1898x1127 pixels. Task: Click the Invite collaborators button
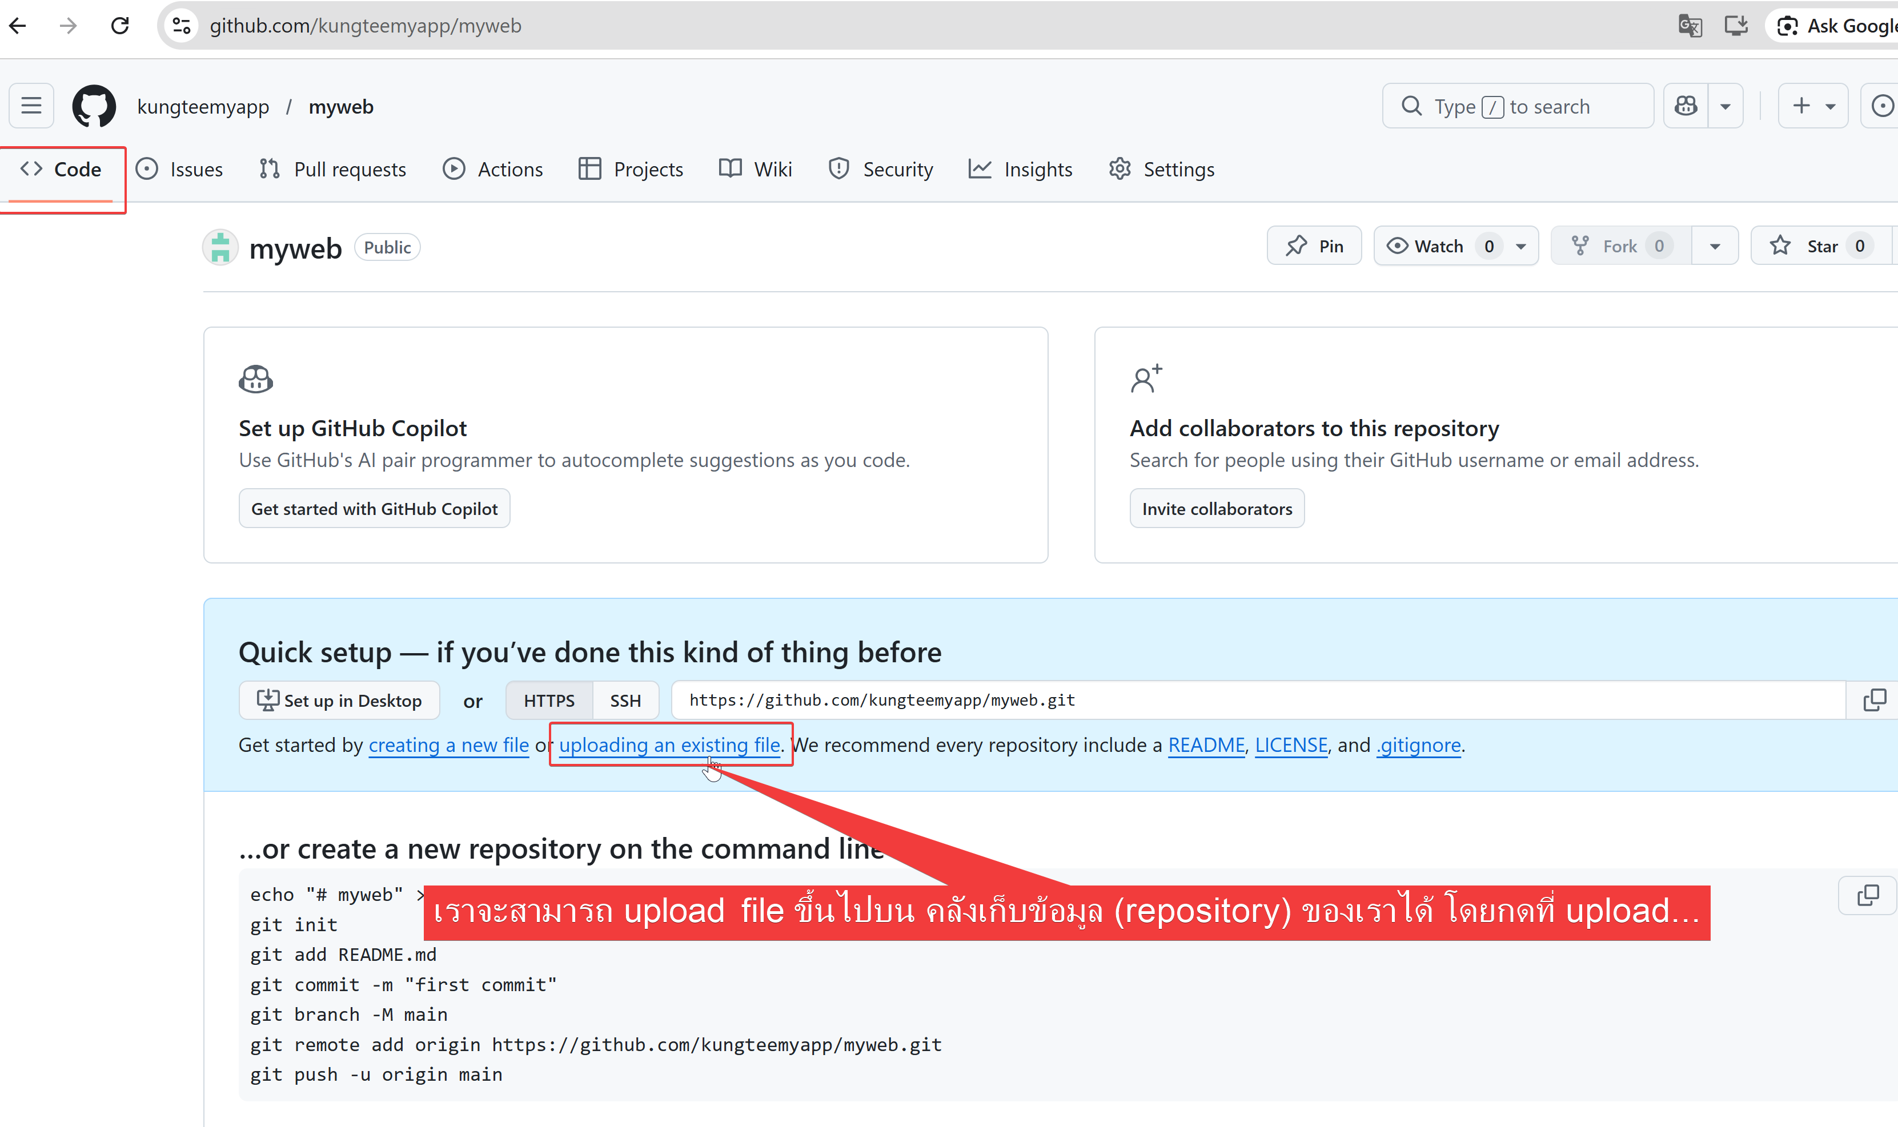click(1215, 509)
